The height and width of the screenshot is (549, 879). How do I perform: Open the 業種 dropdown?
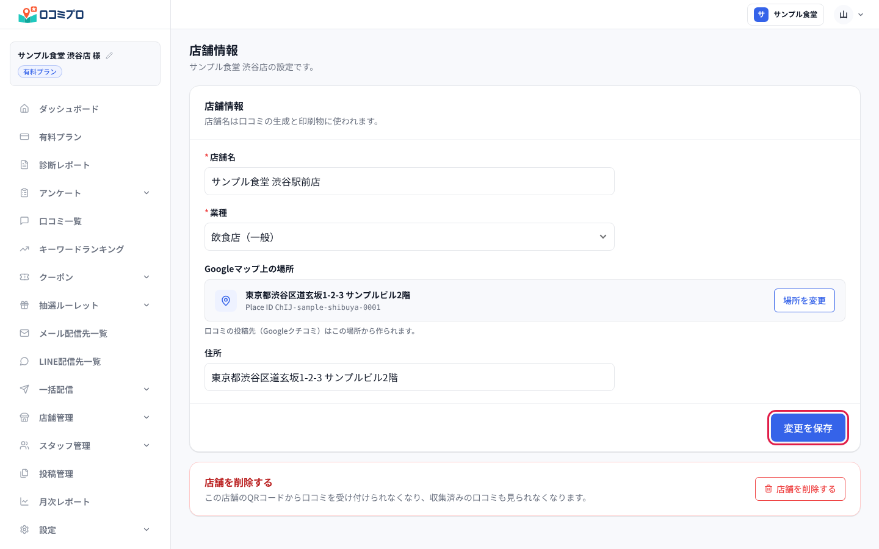point(410,237)
